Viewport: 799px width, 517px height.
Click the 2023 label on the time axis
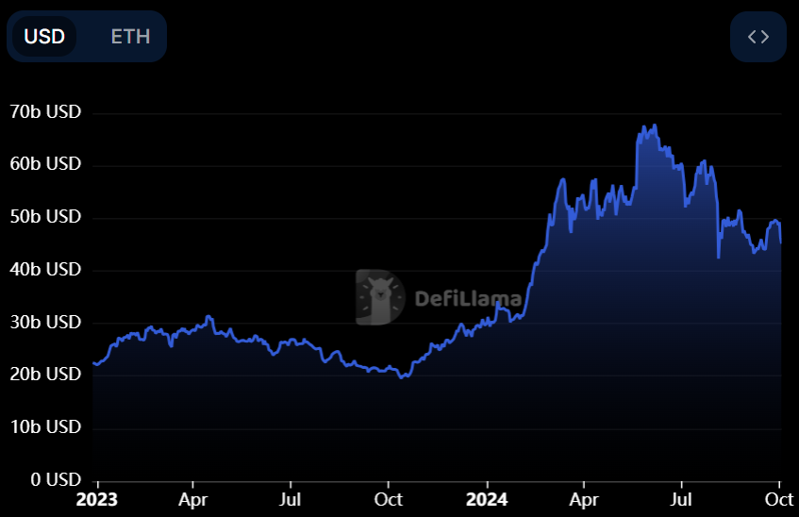pos(97,499)
